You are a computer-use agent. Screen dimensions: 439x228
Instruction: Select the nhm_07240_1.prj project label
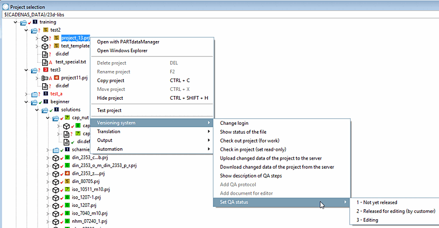click(90, 222)
